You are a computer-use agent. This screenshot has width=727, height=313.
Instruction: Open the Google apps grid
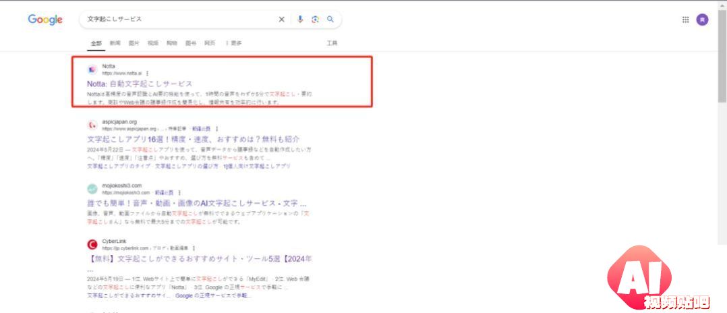click(x=685, y=20)
